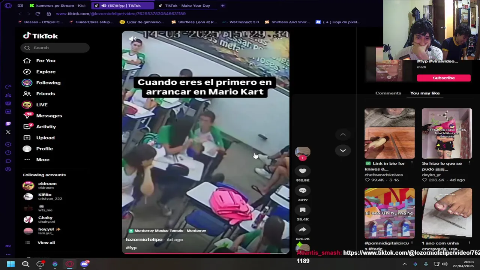The image size is (480, 270).
Task: Open GX Corner gamepad icon
Action: (20, 6)
